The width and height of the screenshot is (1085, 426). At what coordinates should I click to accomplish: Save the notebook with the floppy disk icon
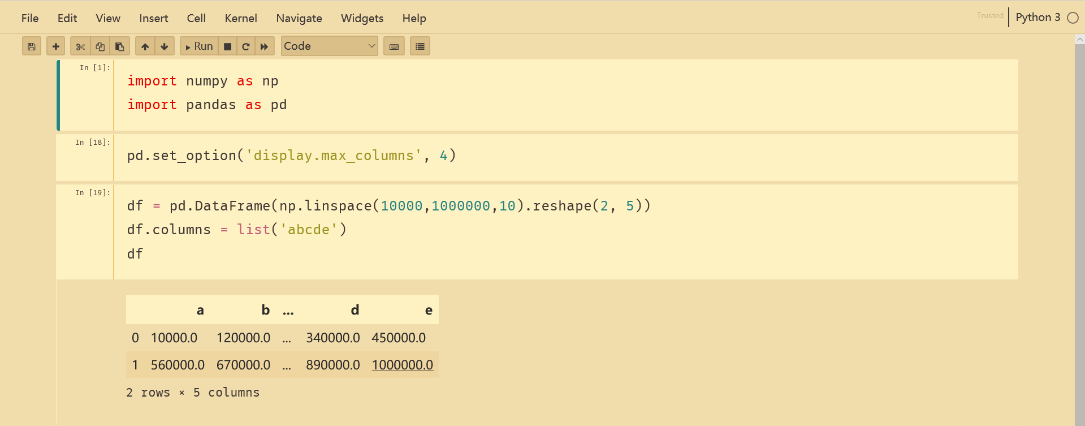pos(32,46)
